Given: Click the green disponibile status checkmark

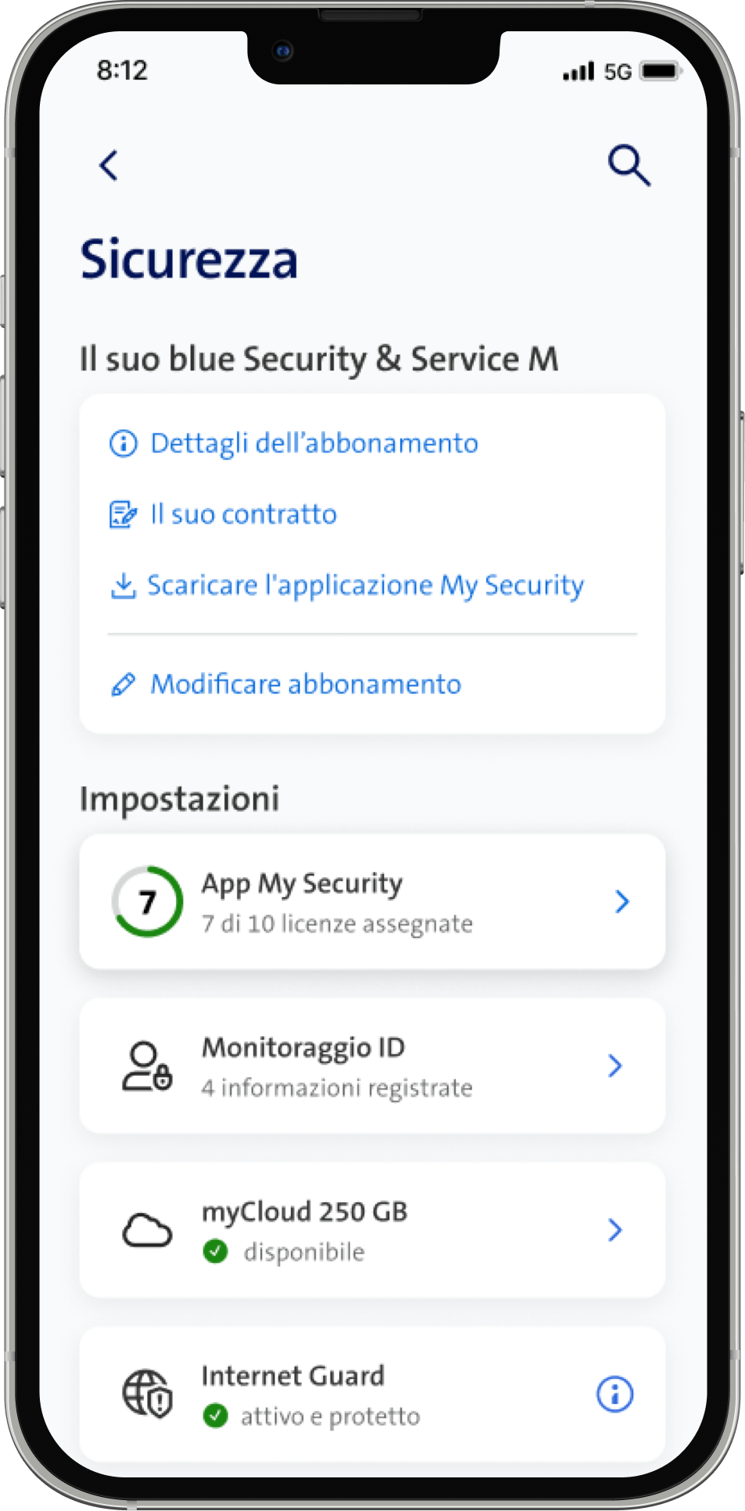Looking at the screenshot, I should tap(215, 1251).
